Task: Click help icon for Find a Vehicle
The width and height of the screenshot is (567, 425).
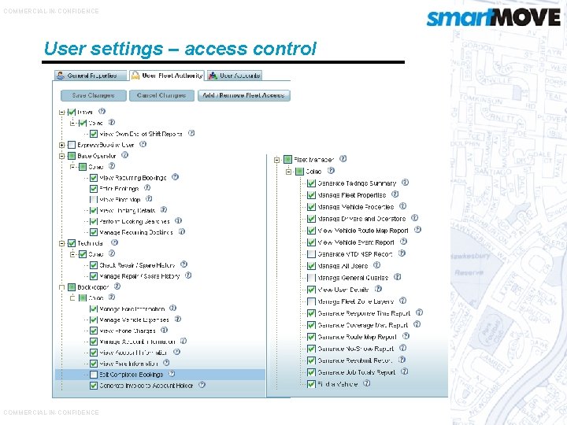Action: 367,383
